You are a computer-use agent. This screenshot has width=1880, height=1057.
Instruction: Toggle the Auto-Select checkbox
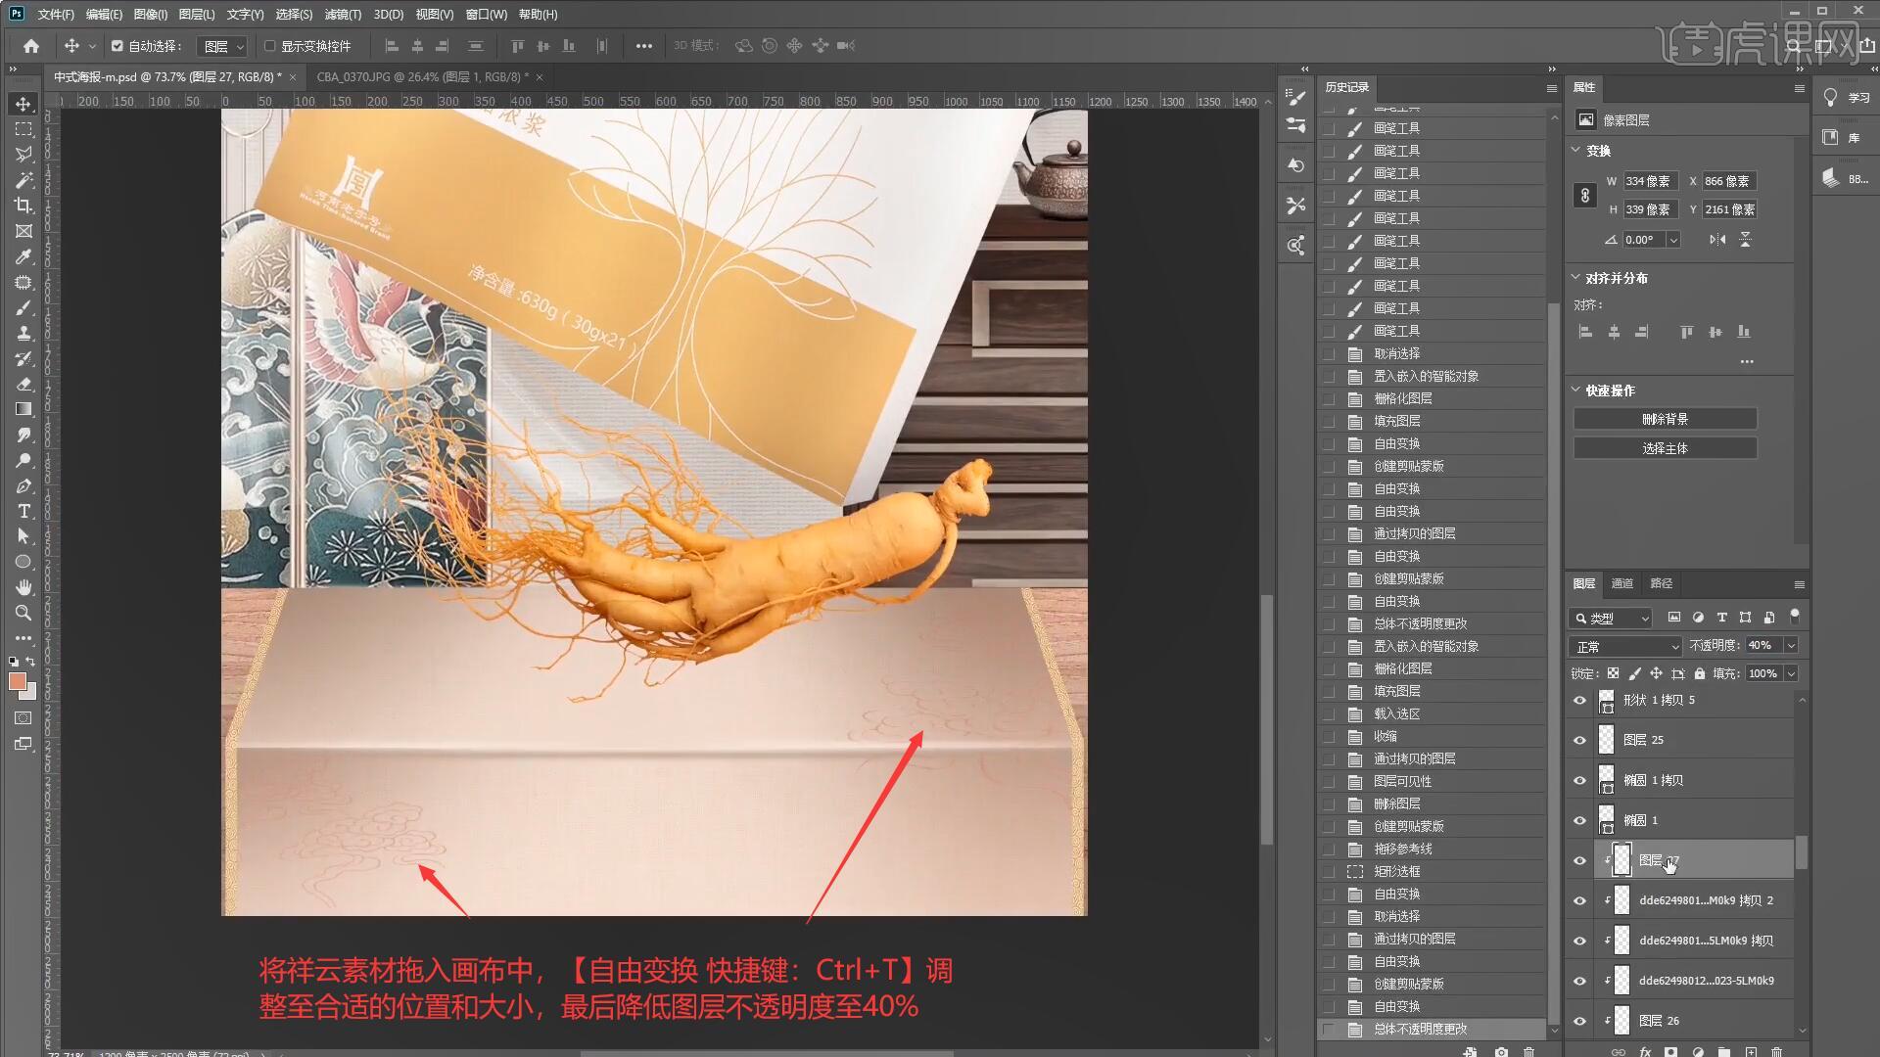(117, 46)
